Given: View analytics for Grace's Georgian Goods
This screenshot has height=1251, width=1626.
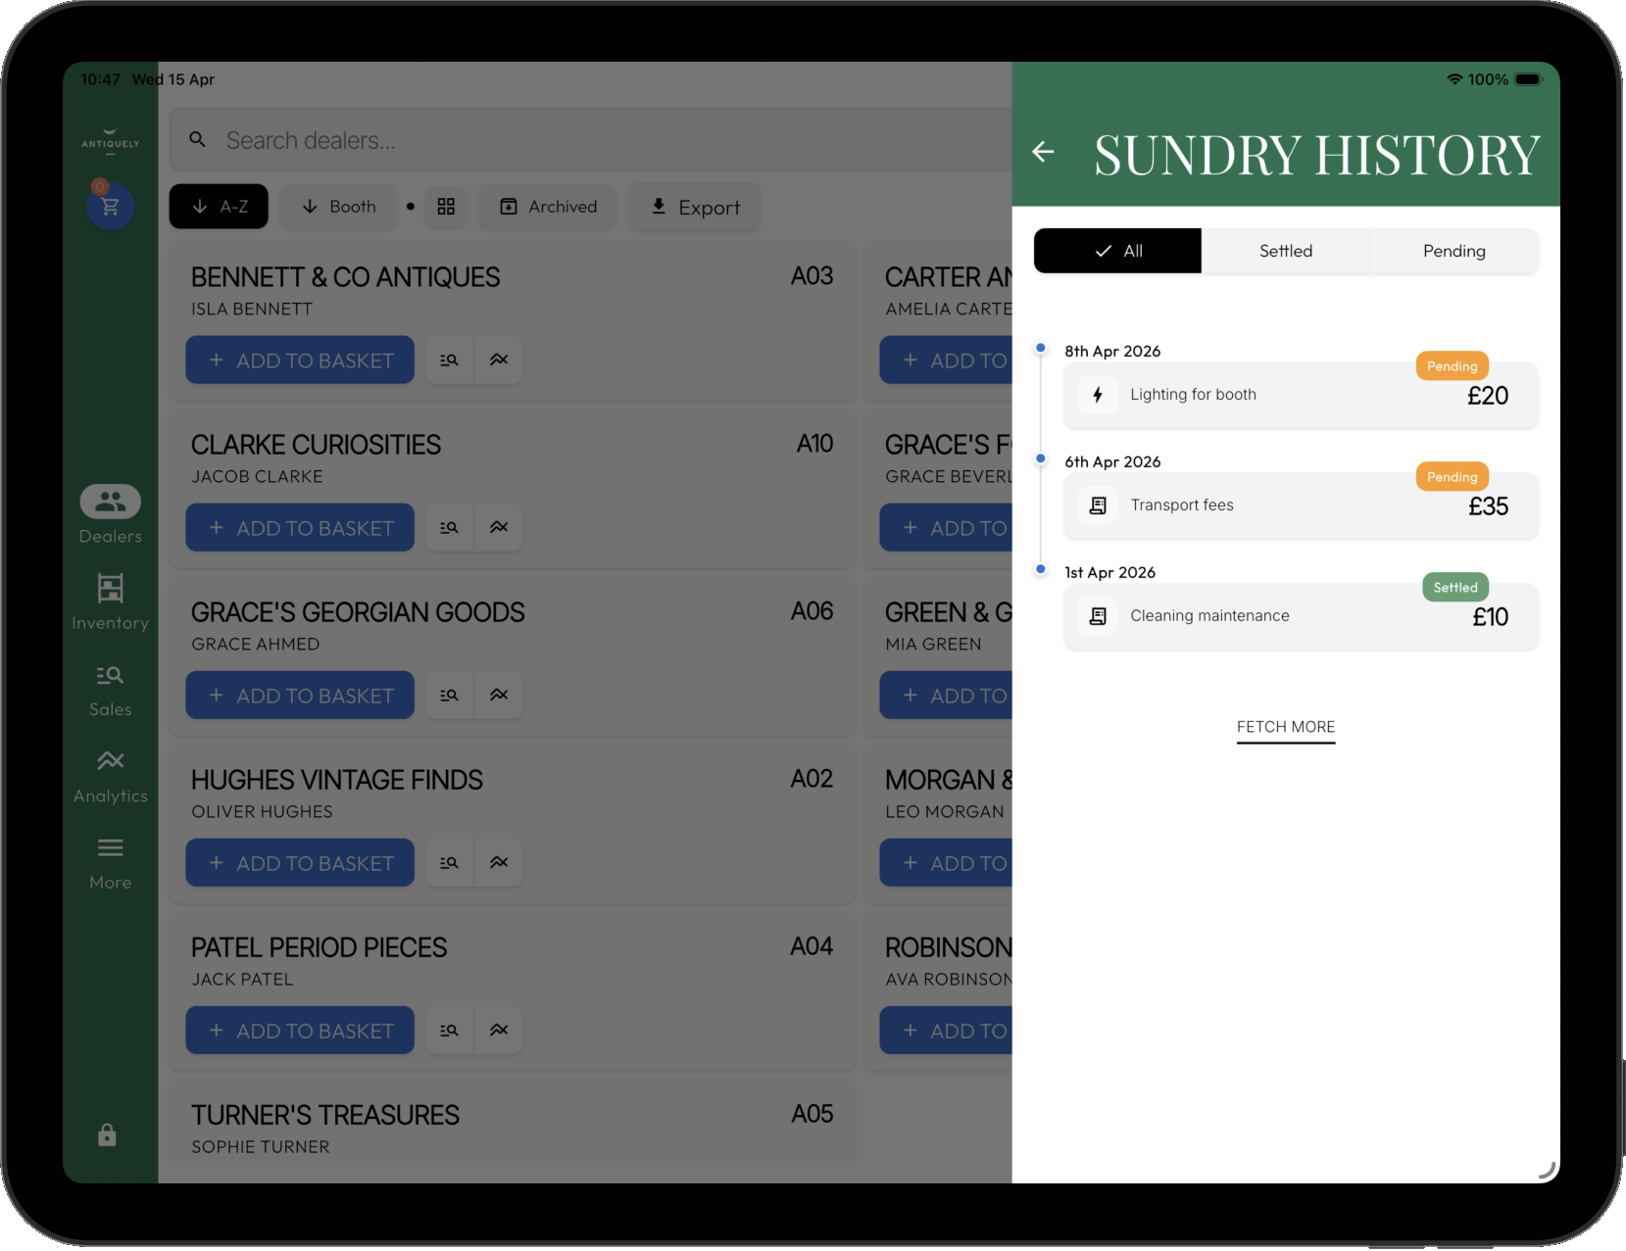Looking at the screenshot, I should click(x=499, y=695).
